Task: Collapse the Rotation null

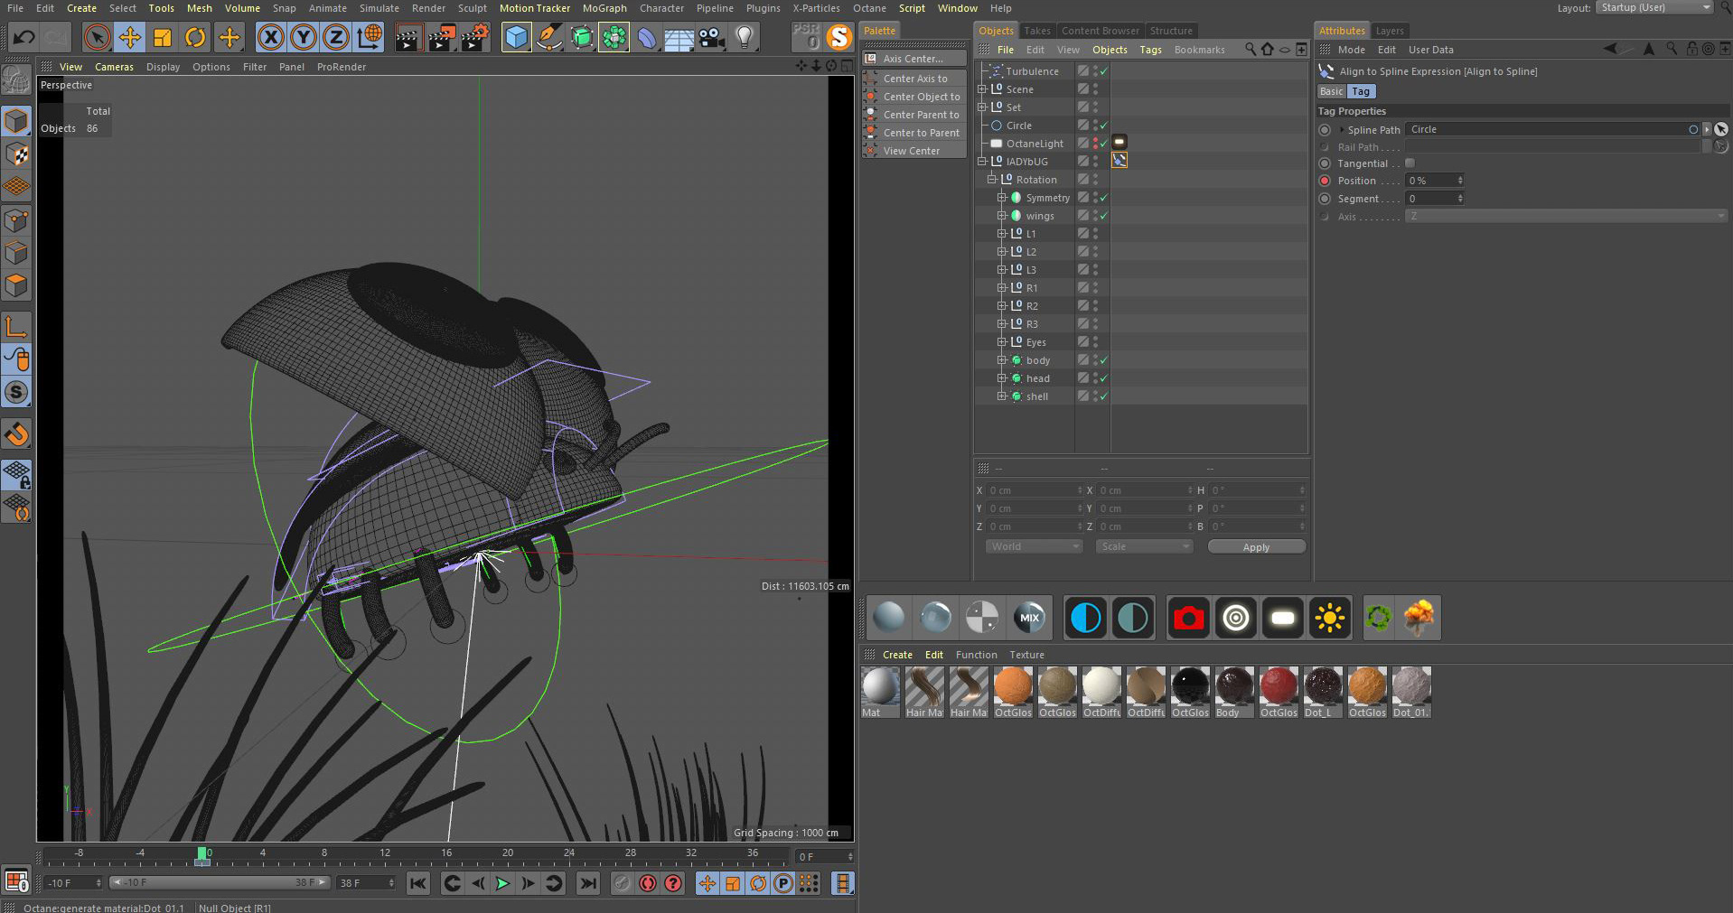Action: point(992,180)
